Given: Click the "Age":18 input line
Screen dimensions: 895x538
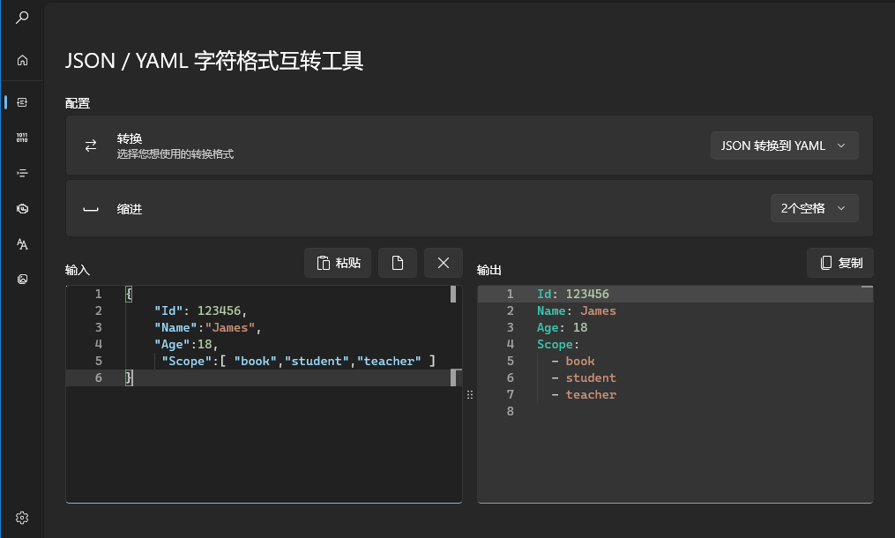Looking at the screenshot, I should click(186, 344).
